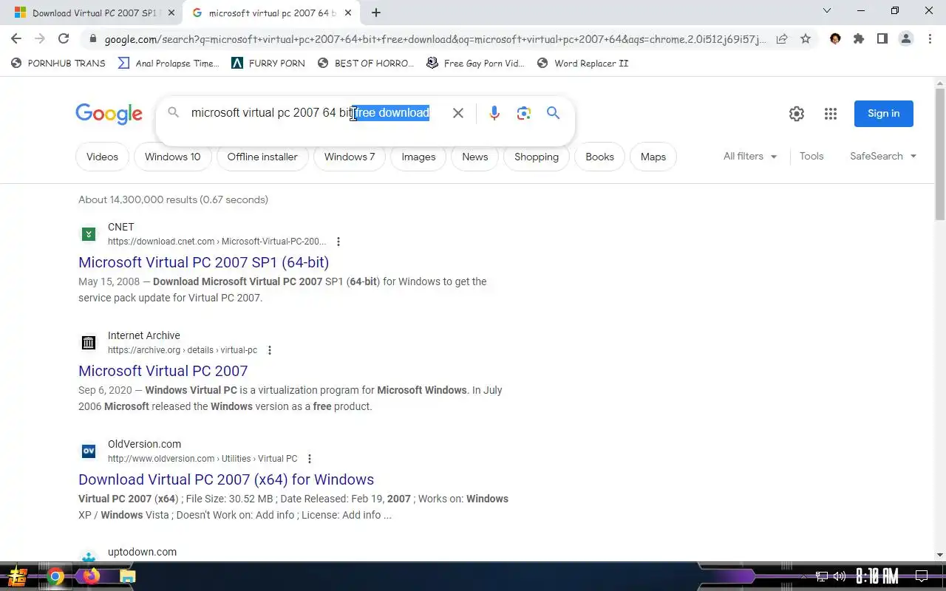946x591 pixels.
Task: Switch to News results
Action: coord(475,157)
